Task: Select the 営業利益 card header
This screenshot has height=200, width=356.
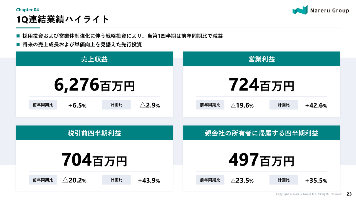Action: coord(261,59)
